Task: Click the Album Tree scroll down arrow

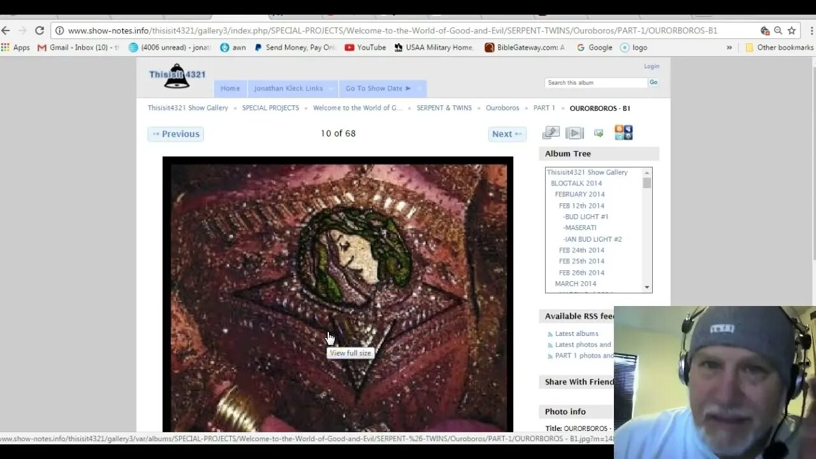Action: [x=647, y=288]
